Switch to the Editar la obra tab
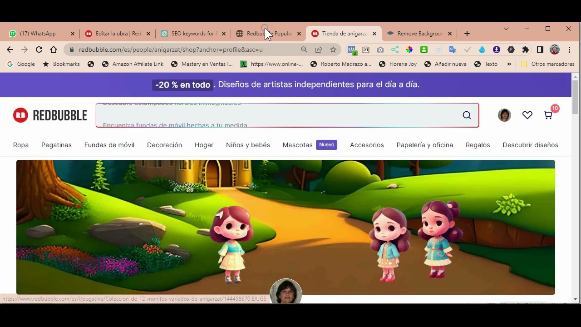 click(x=117, y=34)
